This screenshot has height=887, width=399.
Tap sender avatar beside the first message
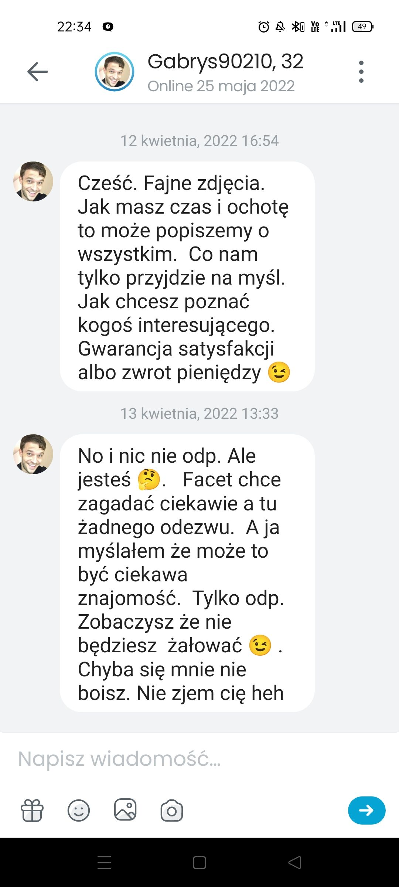pos(33,181)
